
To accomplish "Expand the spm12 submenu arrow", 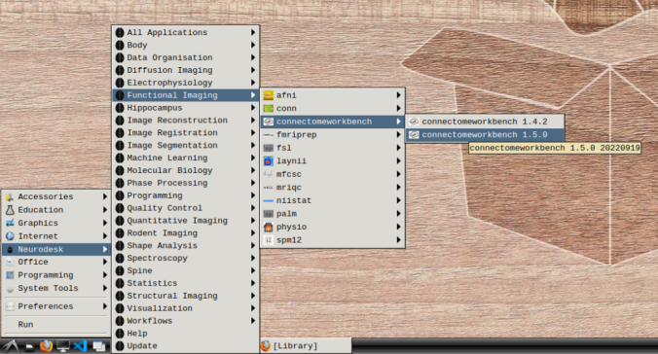I will point(399,240).
